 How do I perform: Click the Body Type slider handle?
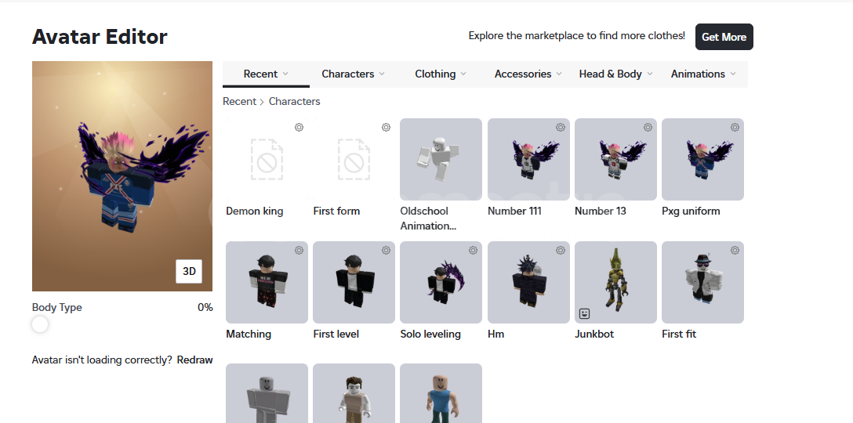(x=40, y=324)
